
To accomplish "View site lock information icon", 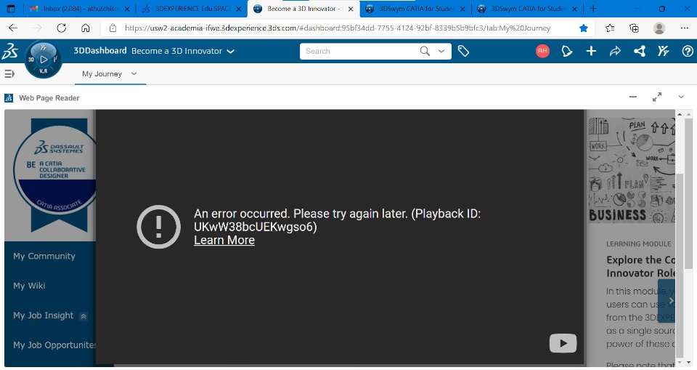I will (113, 28).
